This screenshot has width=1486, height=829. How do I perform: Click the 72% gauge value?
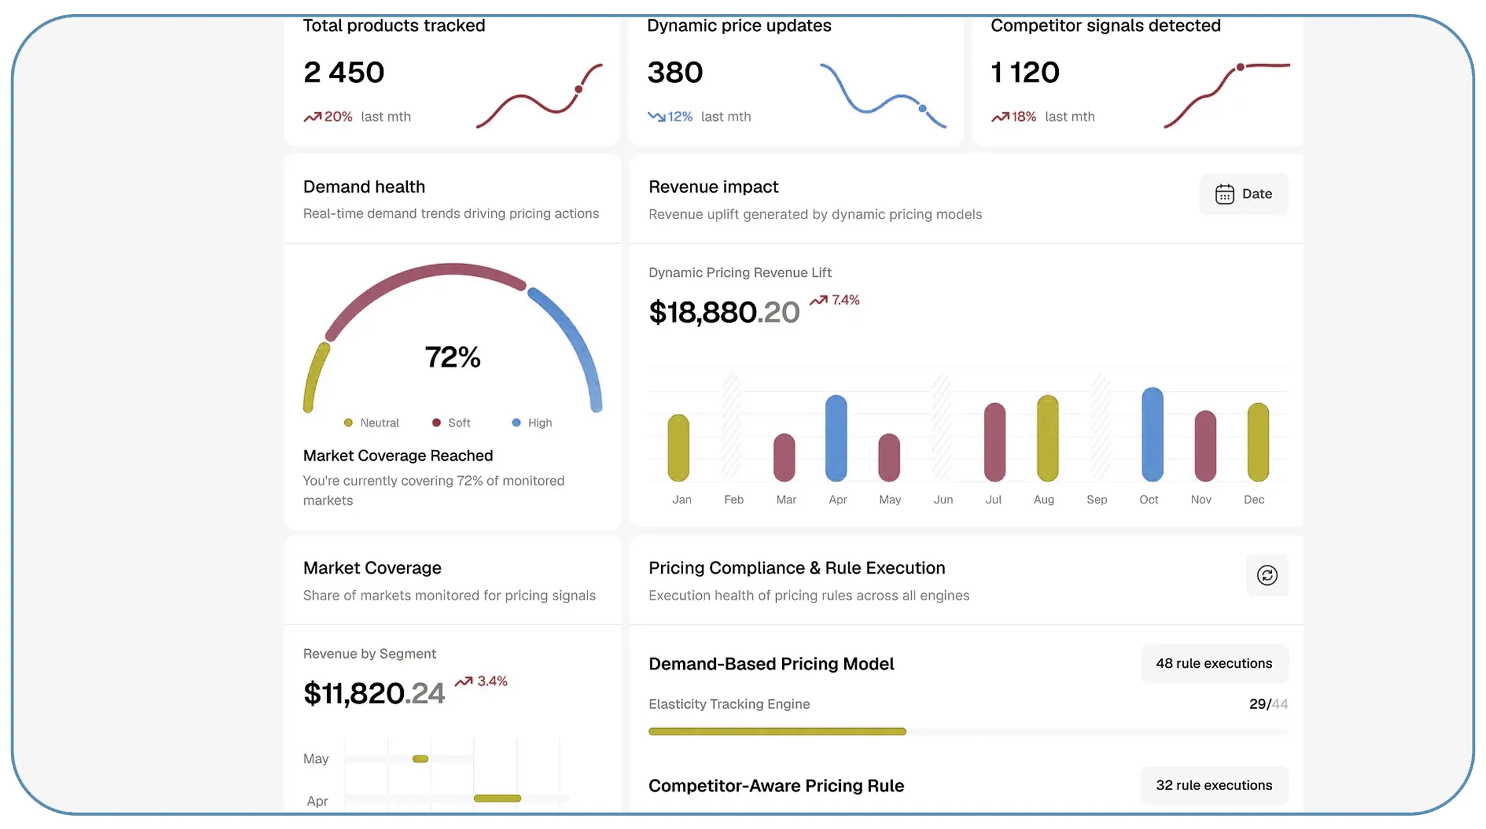[453, 357]
